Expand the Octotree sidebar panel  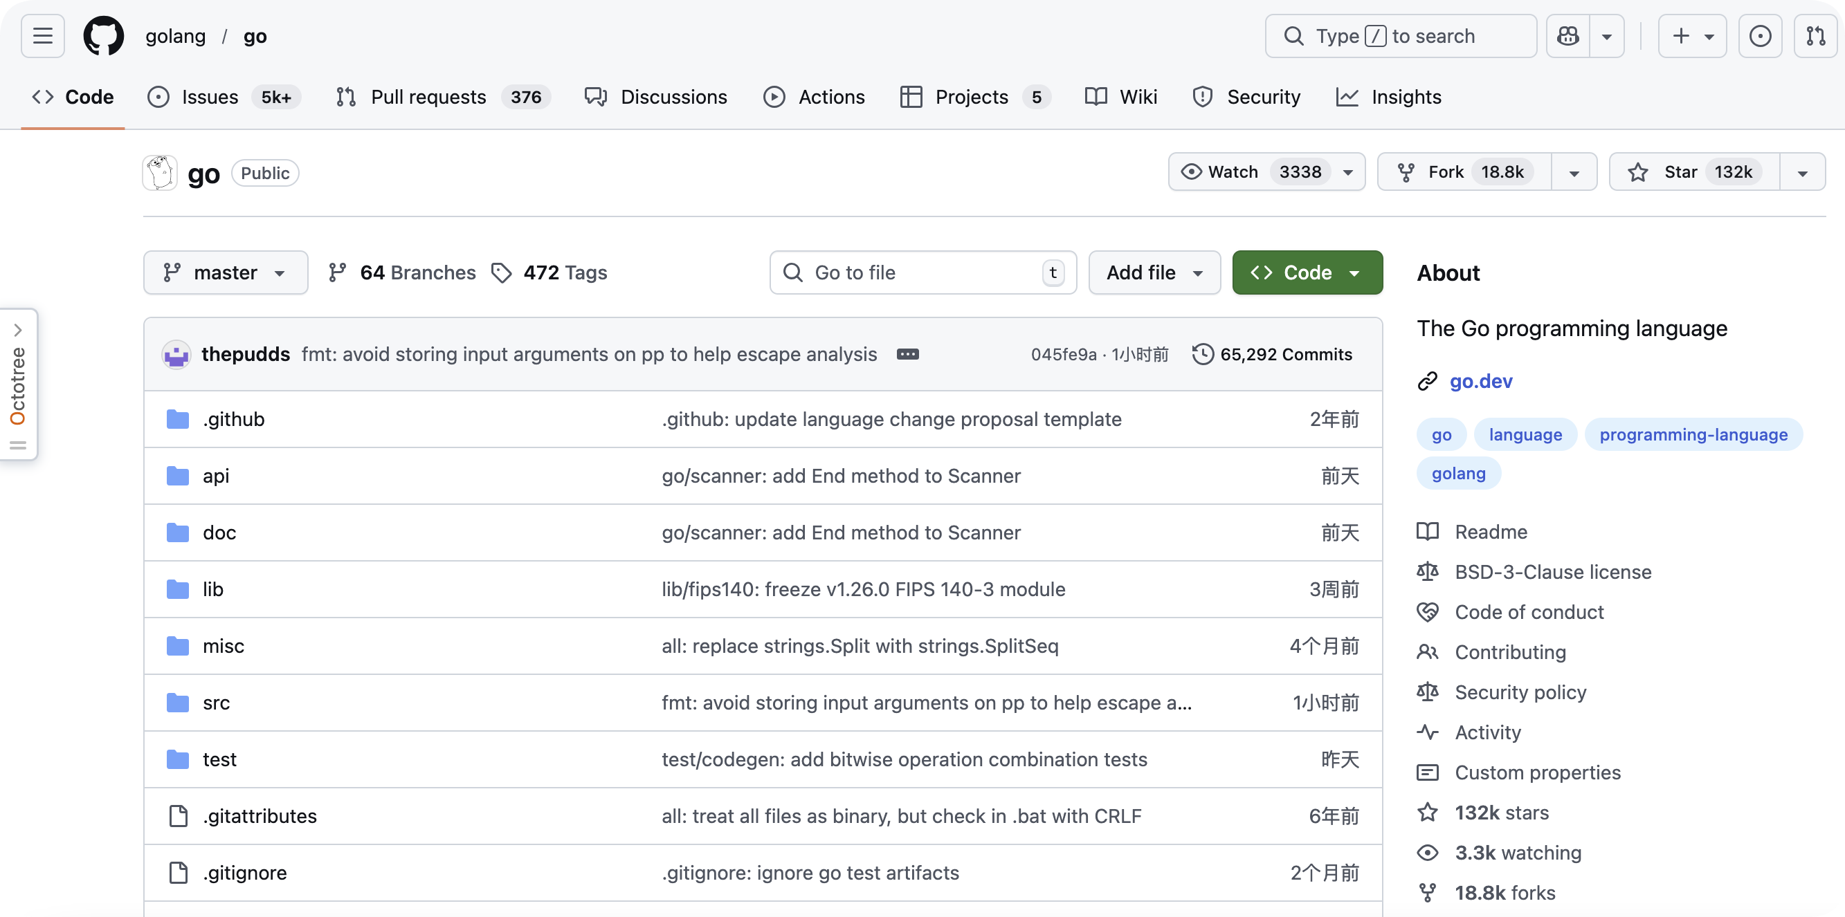pyautogui.click(x=19, y=330)
